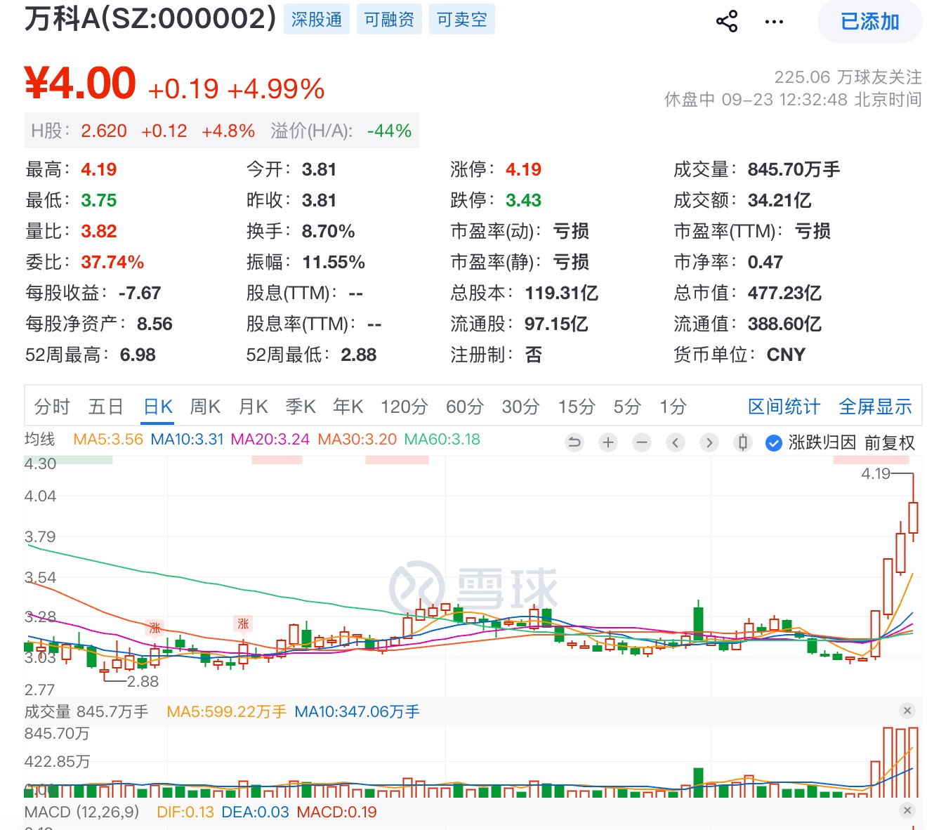This screenshot has height=830, width=927.
Task: Click the 可卖空 tag
Action: pyautogui.click(x=462, y=20)
